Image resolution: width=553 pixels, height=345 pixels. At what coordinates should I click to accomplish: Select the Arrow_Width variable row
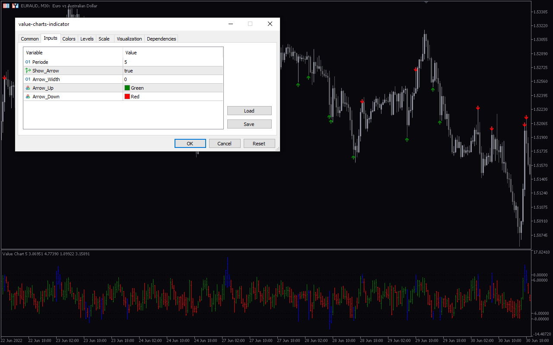[x=124, y=79]
